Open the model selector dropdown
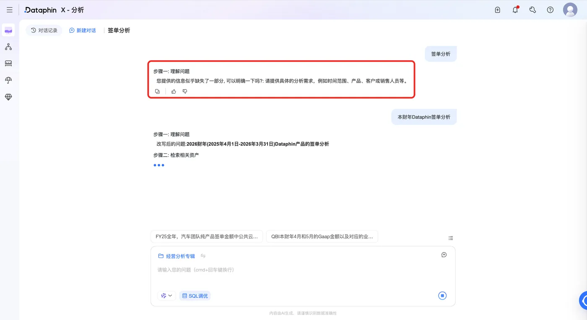Screen dimensions: 587x320 point(167,296)
